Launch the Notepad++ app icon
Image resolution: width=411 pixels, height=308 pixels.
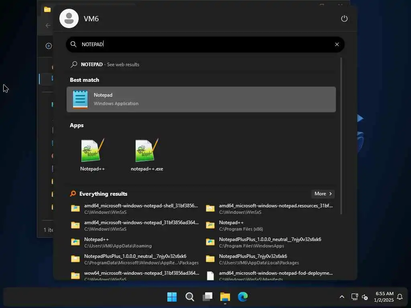92,155
